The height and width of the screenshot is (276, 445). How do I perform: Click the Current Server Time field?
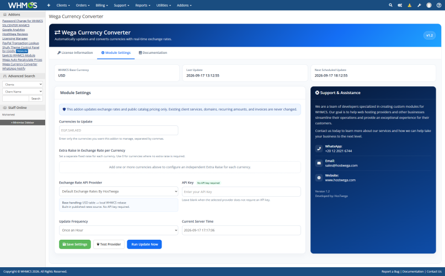click(241, 230)
